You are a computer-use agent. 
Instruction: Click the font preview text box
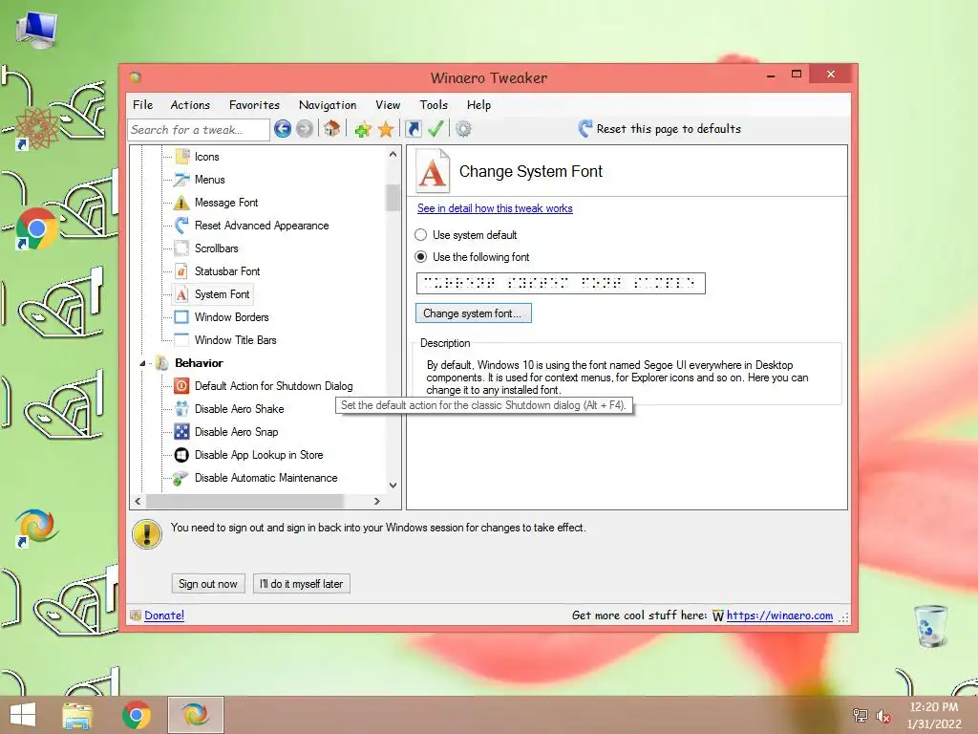(x=561, y=283)
